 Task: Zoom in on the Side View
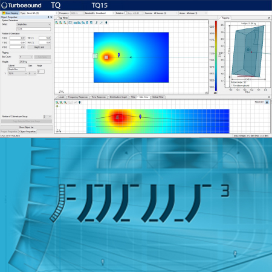pyautogui.click(x=57, y=103)
